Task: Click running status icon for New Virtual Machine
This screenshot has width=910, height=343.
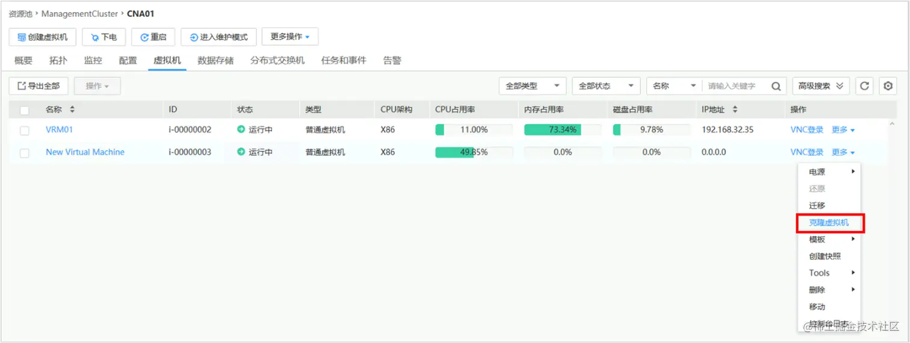Action: [x=241, y=152]
